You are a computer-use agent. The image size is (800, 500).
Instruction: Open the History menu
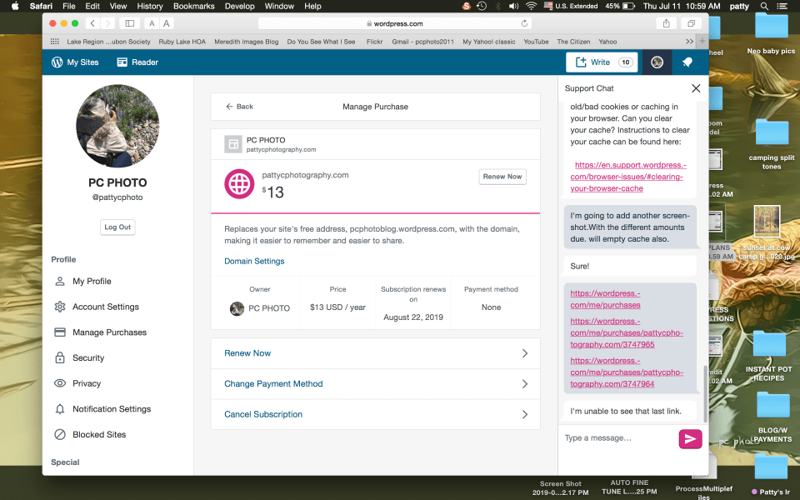[150, 6]
